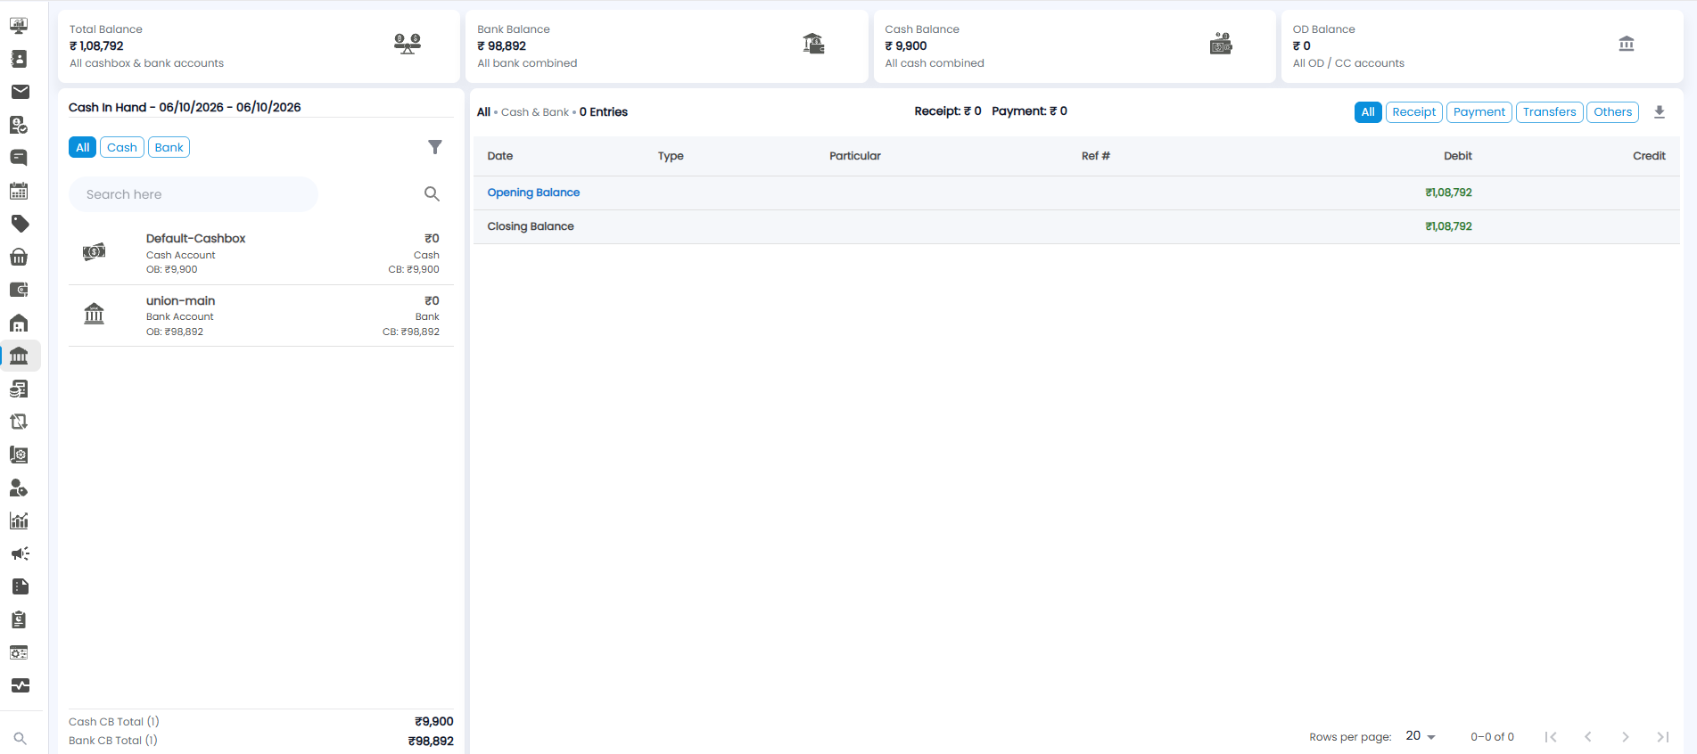The height and width of the screenshot is (754, 1697).
Task: Open the rows per page dropdown
Action: (x=1421, y=736)
